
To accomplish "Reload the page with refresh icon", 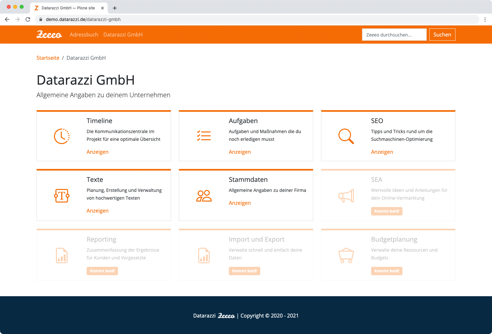I will click(x=28, y=19).
